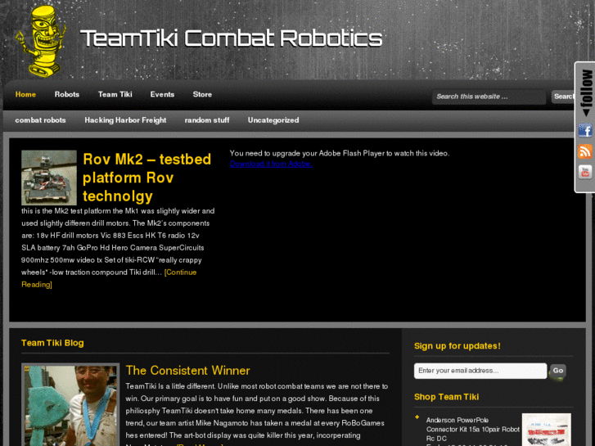Open the Rov Mk2 testbed platform post title
595x446 pixels.
coord(146,178)
